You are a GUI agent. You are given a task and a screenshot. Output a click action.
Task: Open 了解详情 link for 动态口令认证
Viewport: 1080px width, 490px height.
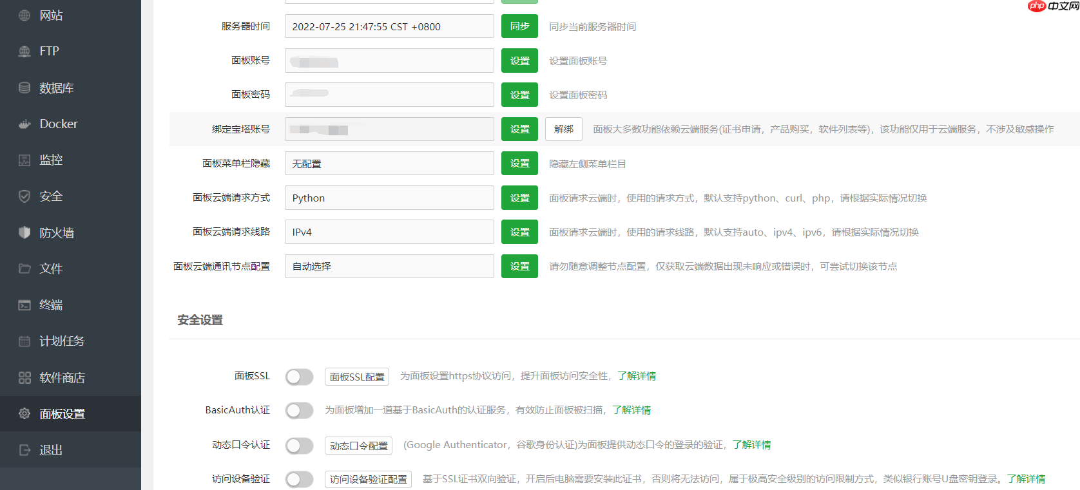click(752, 445)
